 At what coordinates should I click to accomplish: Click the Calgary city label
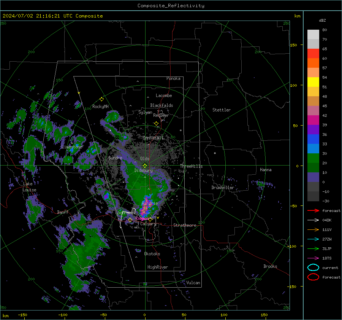click(x=148, y=224)
